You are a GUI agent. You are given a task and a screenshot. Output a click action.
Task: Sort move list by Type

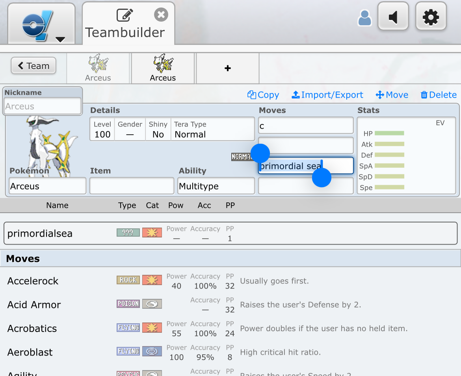(127, 206)
